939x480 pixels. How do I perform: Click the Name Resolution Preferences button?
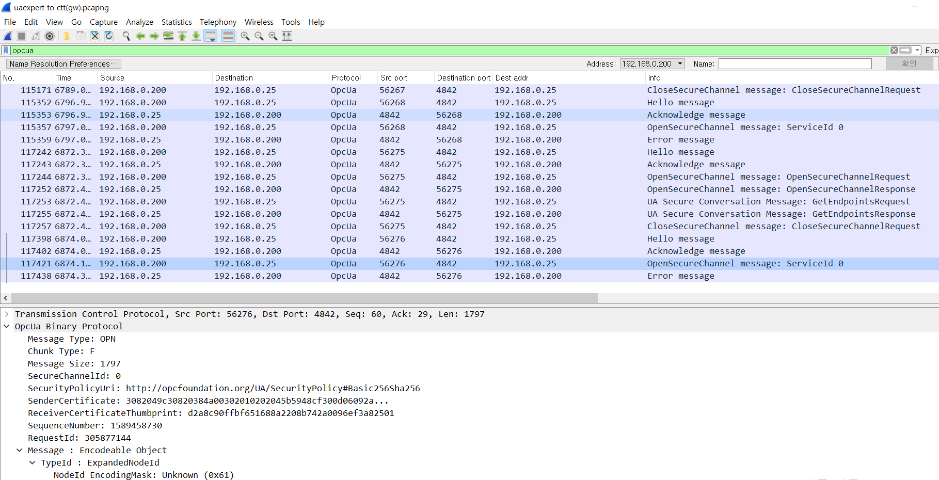point(63,63)
